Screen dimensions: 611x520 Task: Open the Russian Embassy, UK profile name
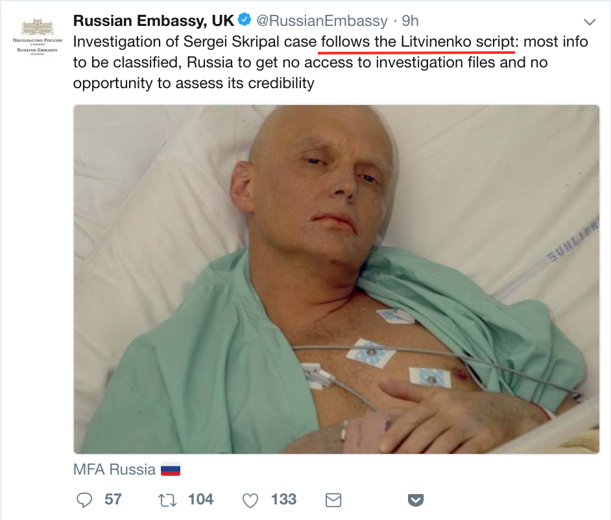153,21
